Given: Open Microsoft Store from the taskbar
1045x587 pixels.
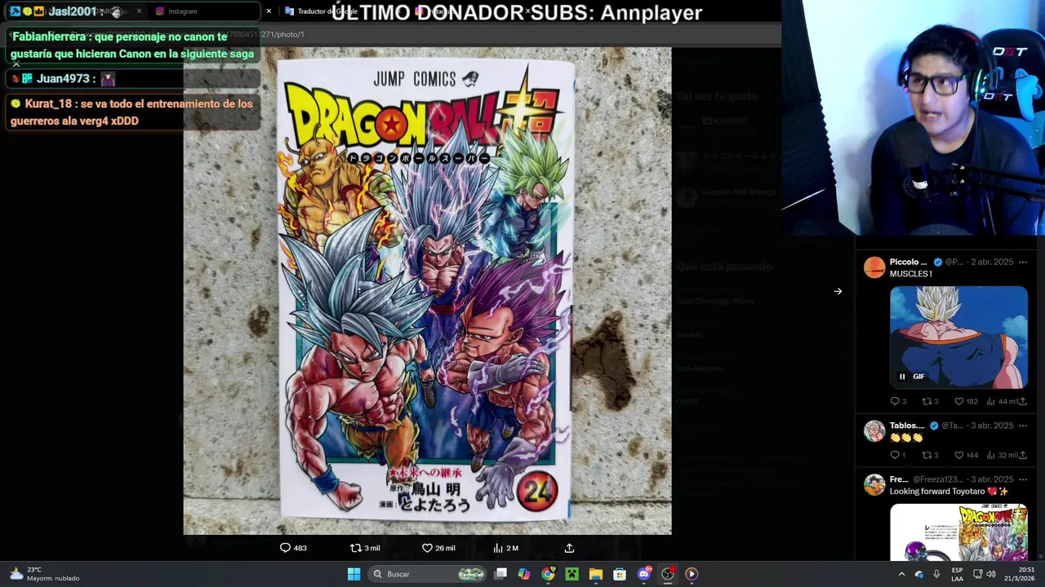Looking at the screenshot, I should click(x=620, y=574).
